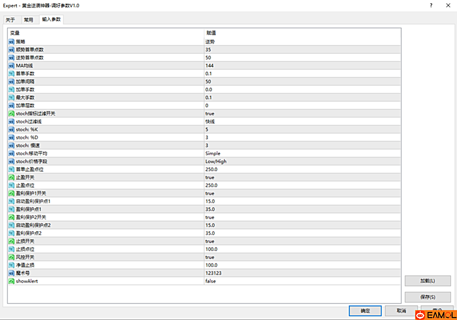The width and height of the screenshot is (457, 320).
Task: Switch to the 关于 tab
Action: click(x=10, y=20)
